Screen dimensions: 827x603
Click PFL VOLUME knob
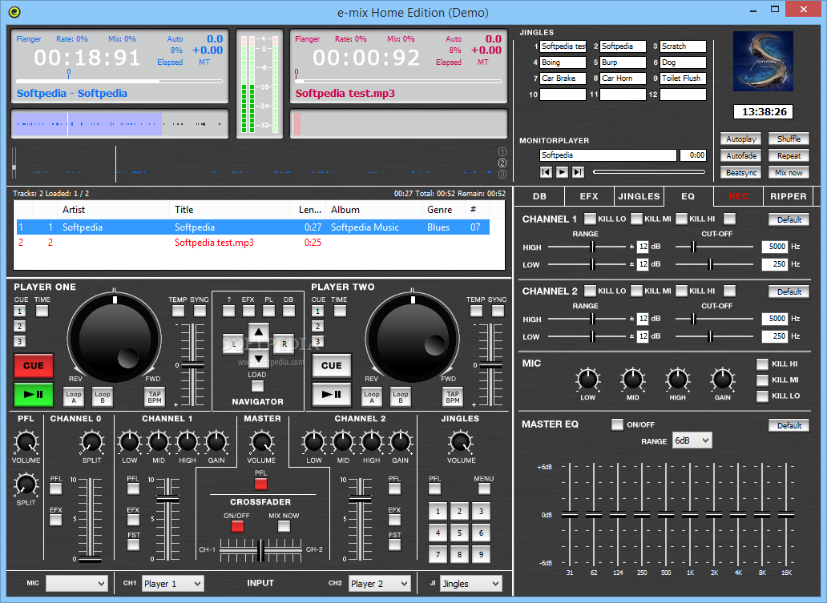[x=26, y=442]
